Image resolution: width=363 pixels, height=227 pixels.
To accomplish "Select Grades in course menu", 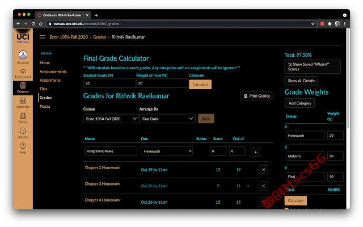I will (45, 98).
